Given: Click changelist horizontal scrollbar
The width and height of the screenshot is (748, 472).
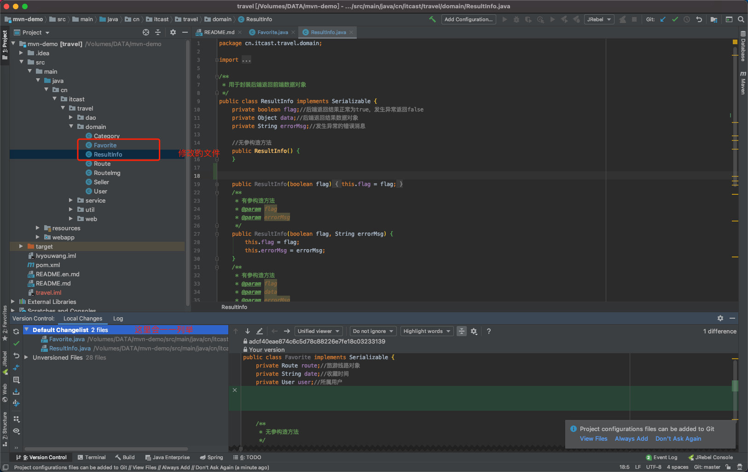Looking at the screenshot, I should coord(106,449).
